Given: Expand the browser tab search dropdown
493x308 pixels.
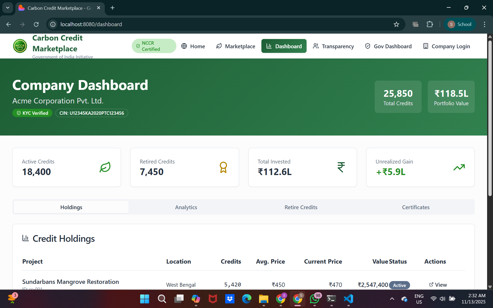Looking at the screenshot, I should tap(8, 8).
